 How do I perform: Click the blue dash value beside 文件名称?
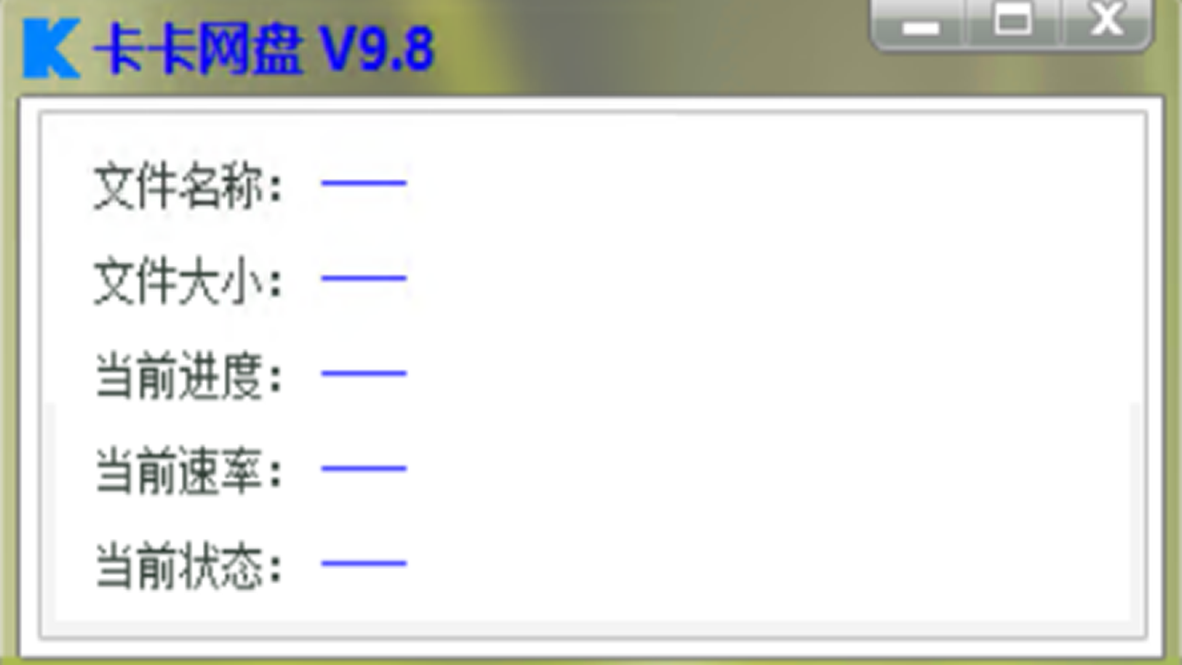tap(364, 183)
